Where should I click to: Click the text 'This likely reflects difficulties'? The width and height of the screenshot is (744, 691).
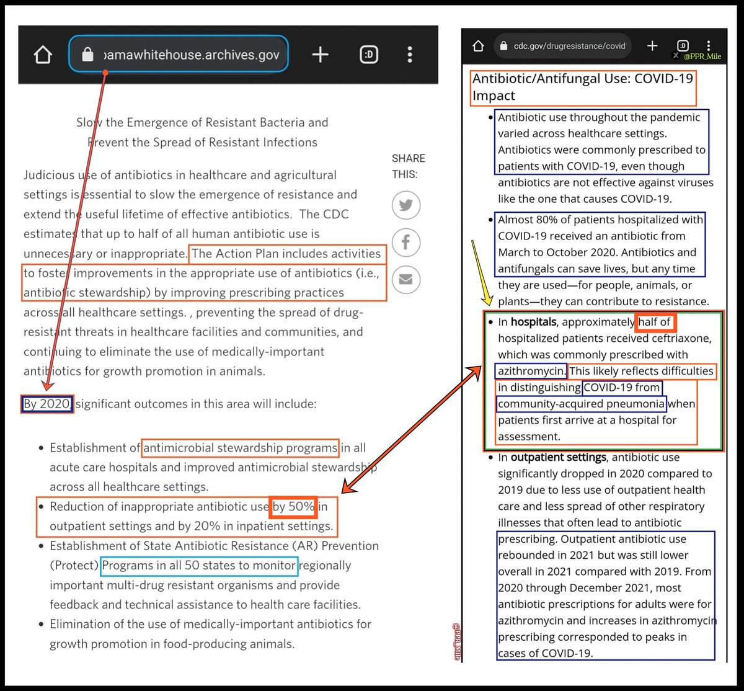click(x=641, y=371)
